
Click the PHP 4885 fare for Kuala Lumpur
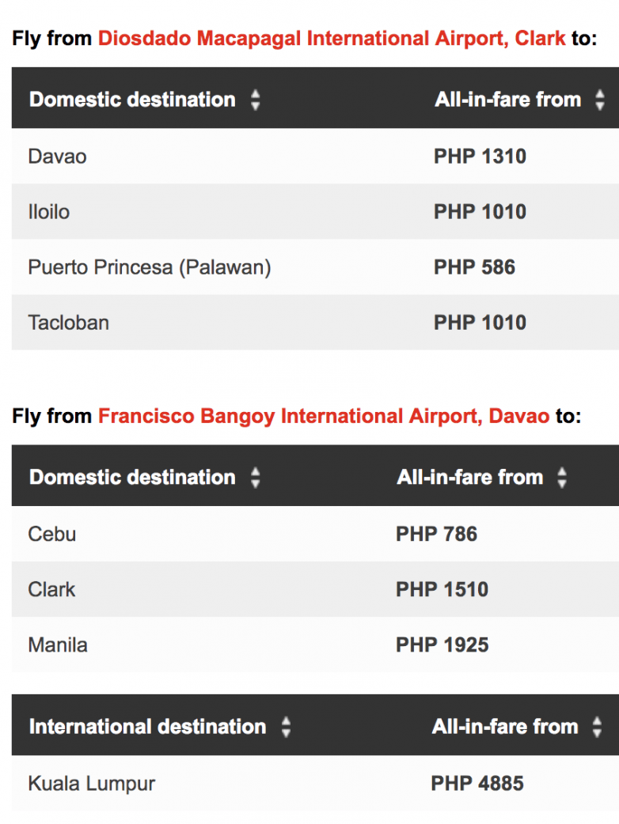(x=477, y=784)
